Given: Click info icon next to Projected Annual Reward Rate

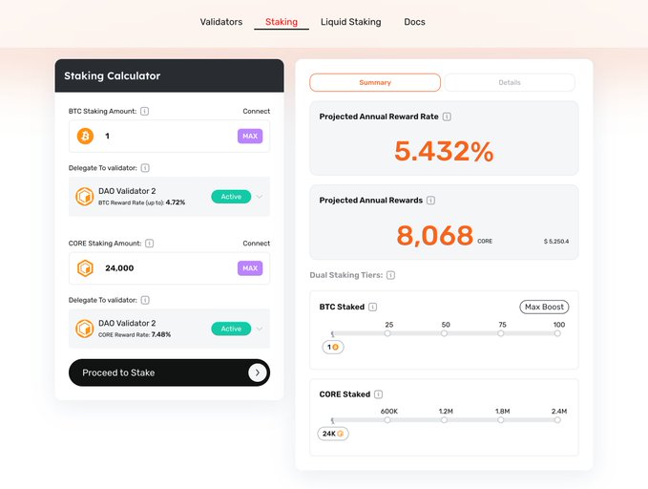Looking at the screenshot, I should click(447, 117).
